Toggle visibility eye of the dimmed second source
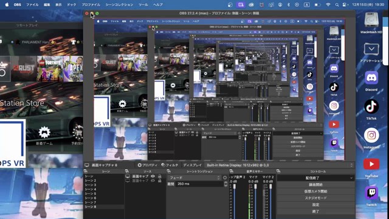 click(153, 181)
